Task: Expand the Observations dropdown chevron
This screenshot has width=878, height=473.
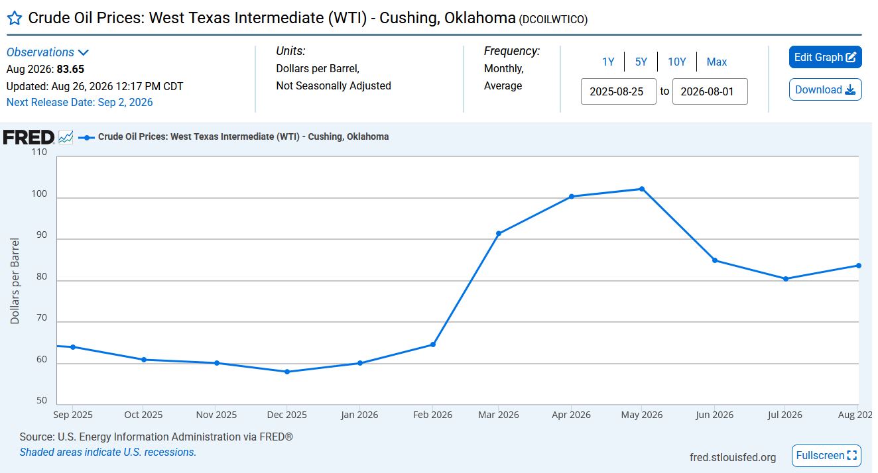Action: [84, 52]
